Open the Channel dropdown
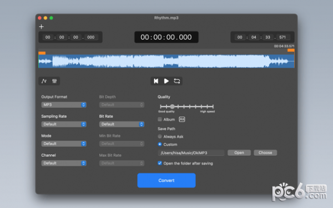The image size is (333, 208). pyautogui.click(x=64, y=163)
